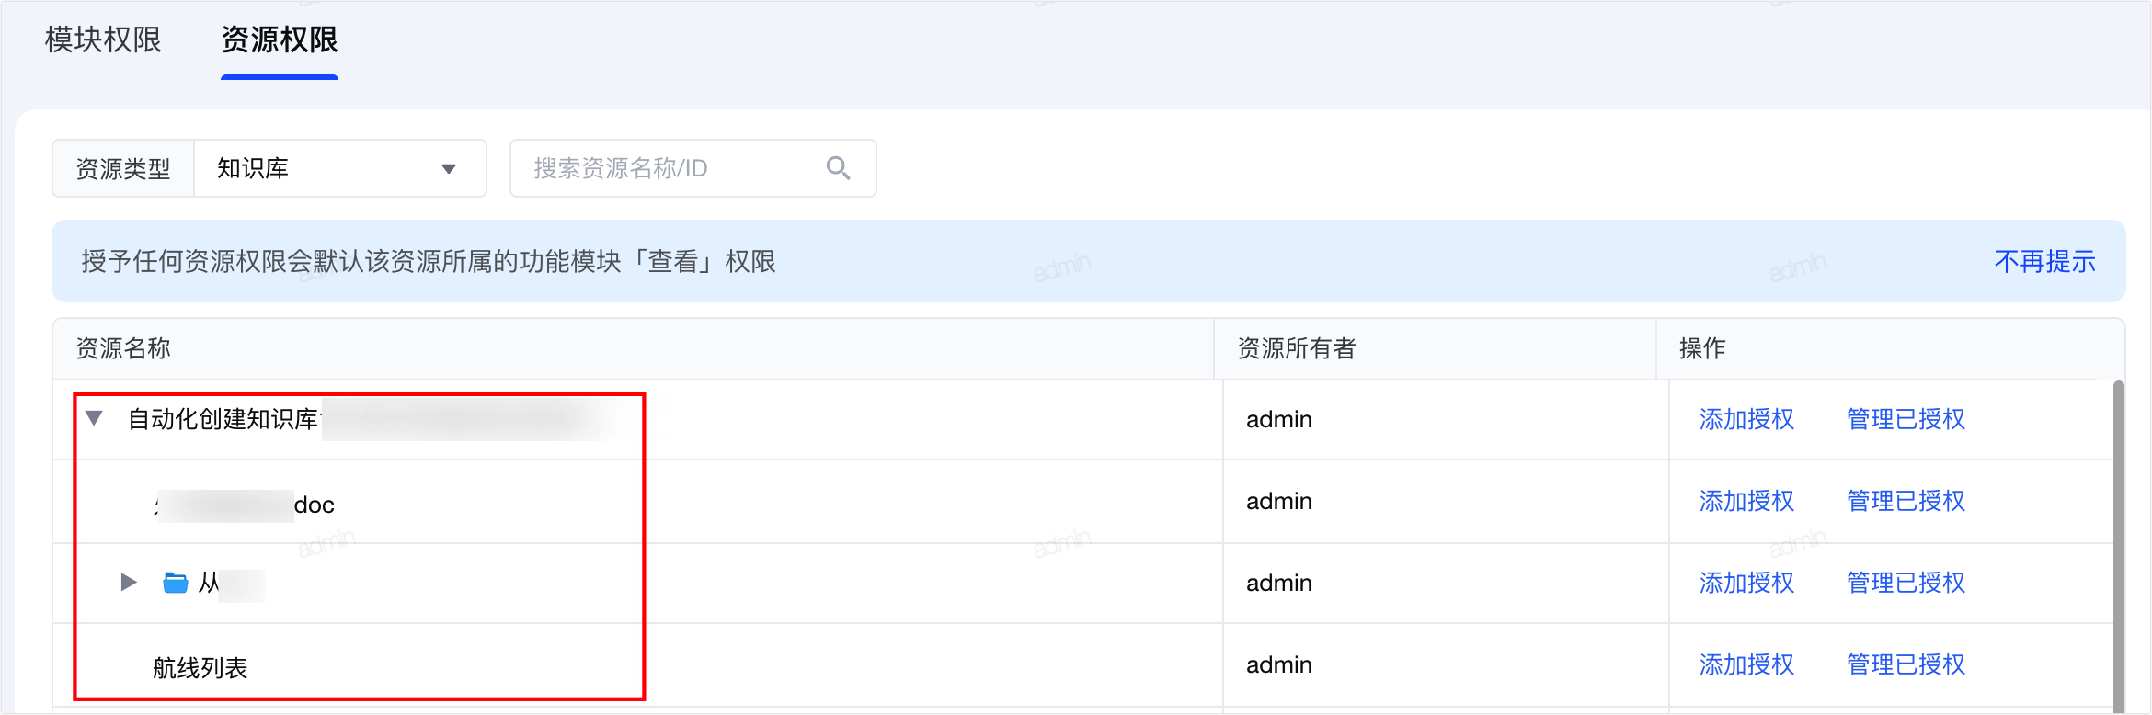2152x715 pixels.
Task: Select the 自动化创建知识库 resource name
Action: pyautogui.click(x=223, y=419)
